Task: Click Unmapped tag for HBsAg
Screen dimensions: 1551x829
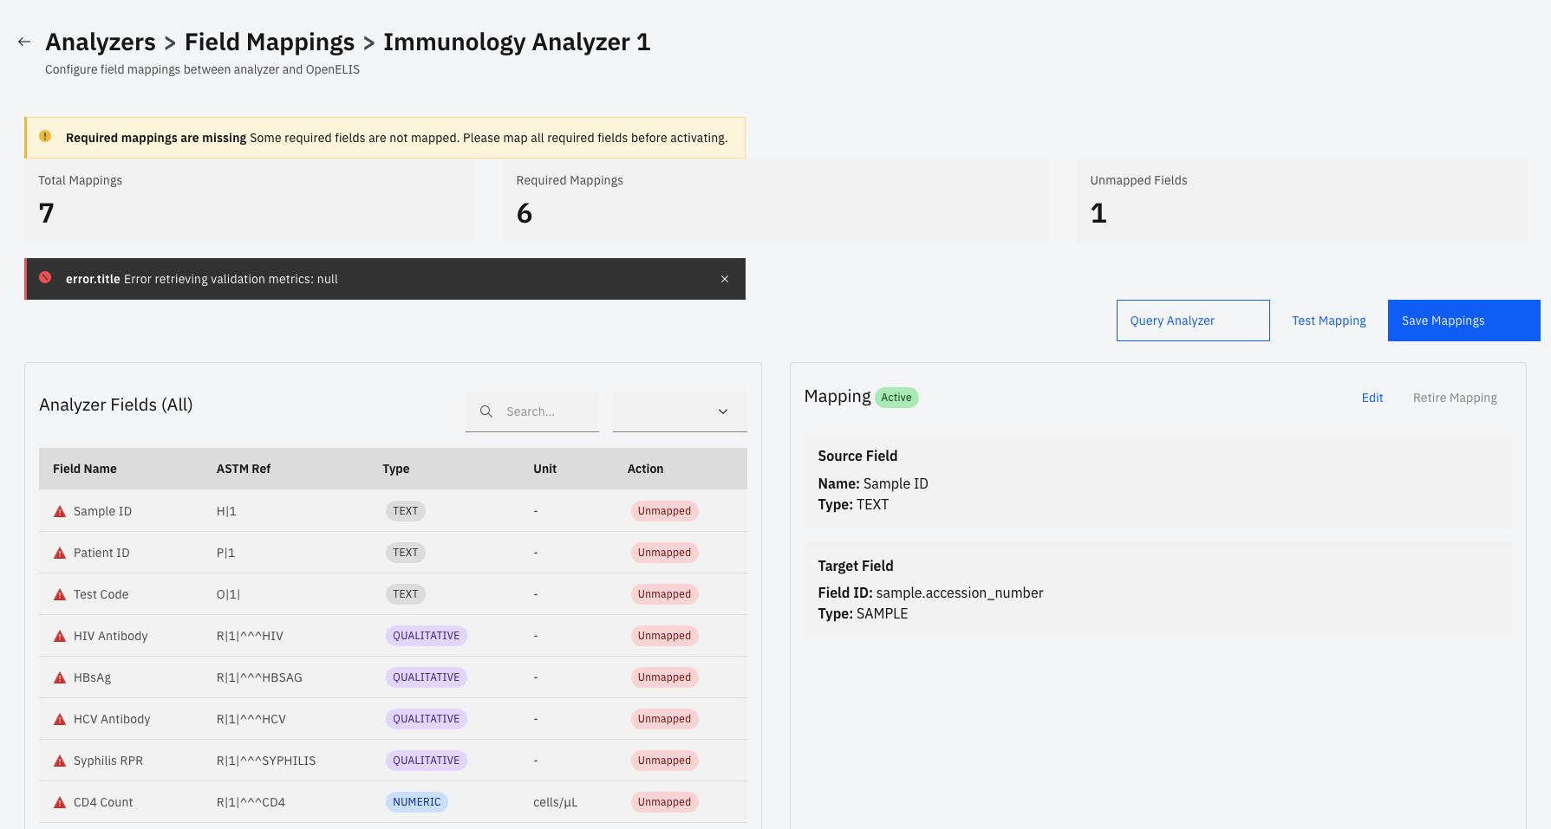Action: coord(664,677)
